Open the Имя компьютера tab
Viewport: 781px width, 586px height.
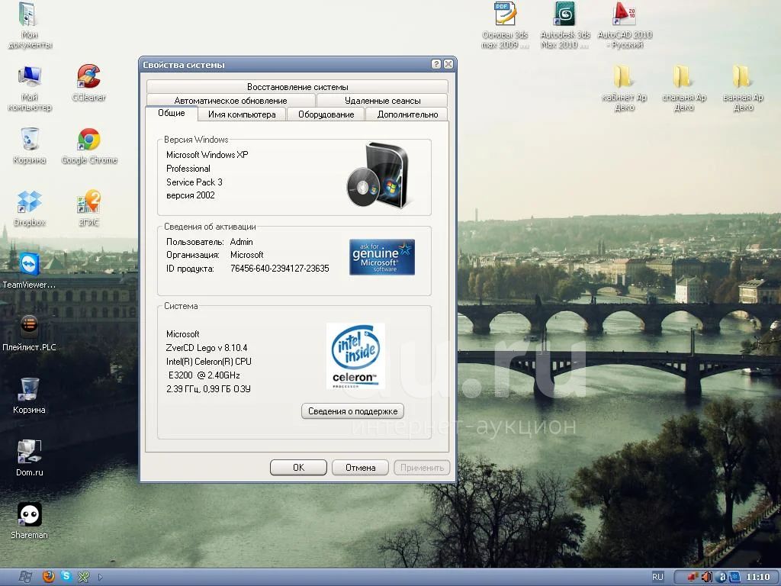click(x=242, y=114)
